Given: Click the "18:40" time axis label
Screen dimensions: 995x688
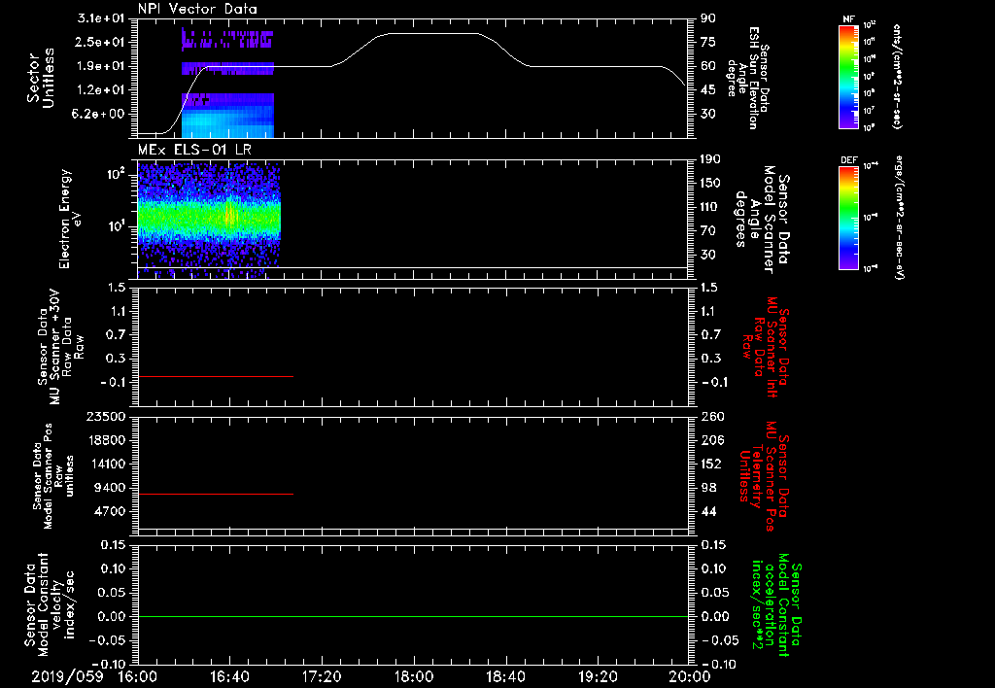Looking at the screenshot, I should pyautogui.click(x=505, y=676).
